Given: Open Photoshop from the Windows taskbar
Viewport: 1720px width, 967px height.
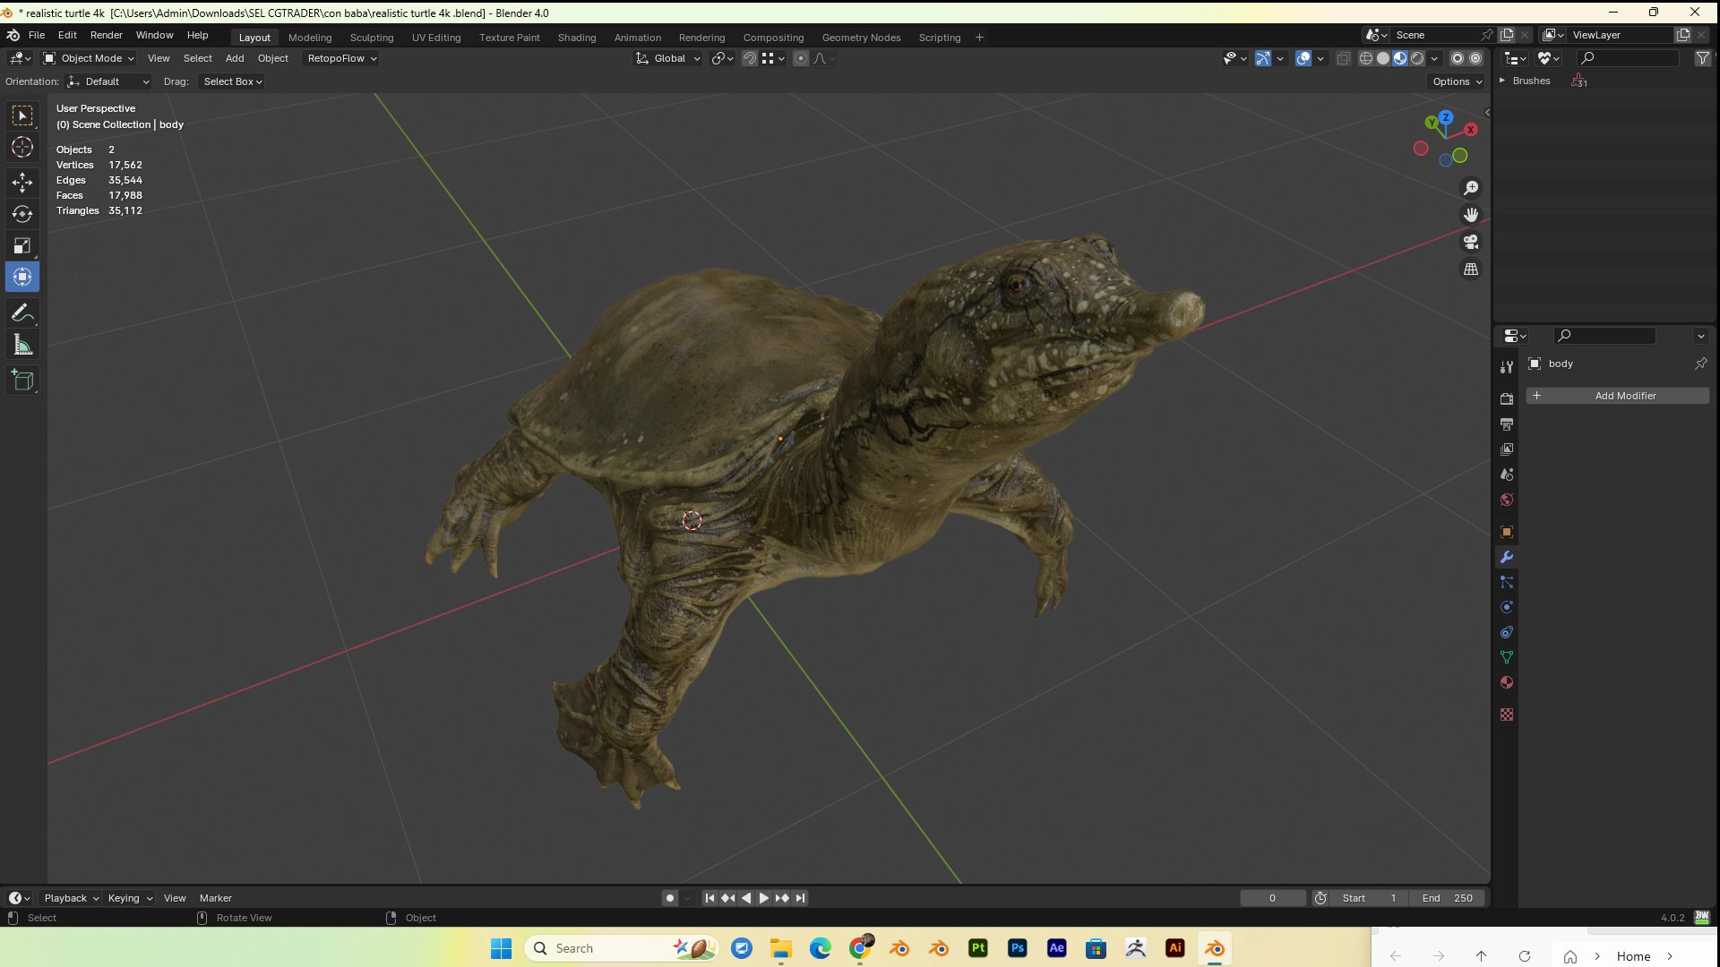Looking at the screenshot, I should pyautogui.click(x=1018, y=948).
